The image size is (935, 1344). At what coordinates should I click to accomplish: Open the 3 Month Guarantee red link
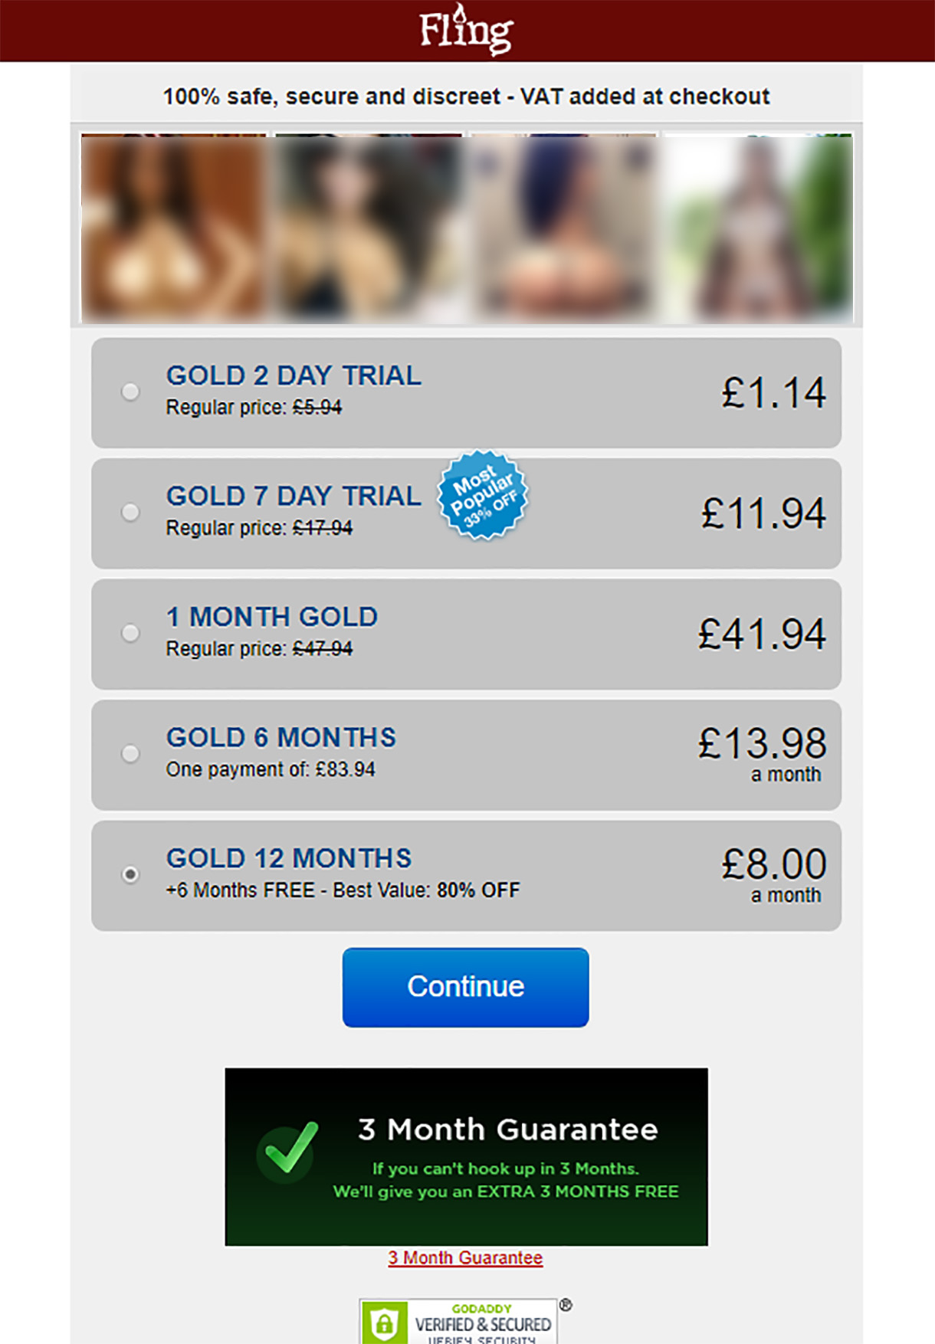(465, 1257)
